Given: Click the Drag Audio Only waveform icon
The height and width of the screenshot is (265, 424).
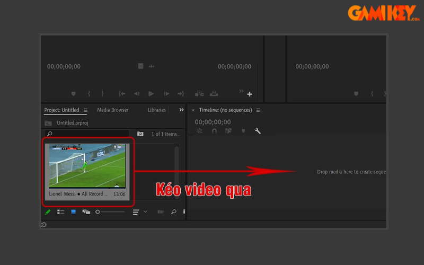Looking at the screenshot, I should tap(152, 66).
